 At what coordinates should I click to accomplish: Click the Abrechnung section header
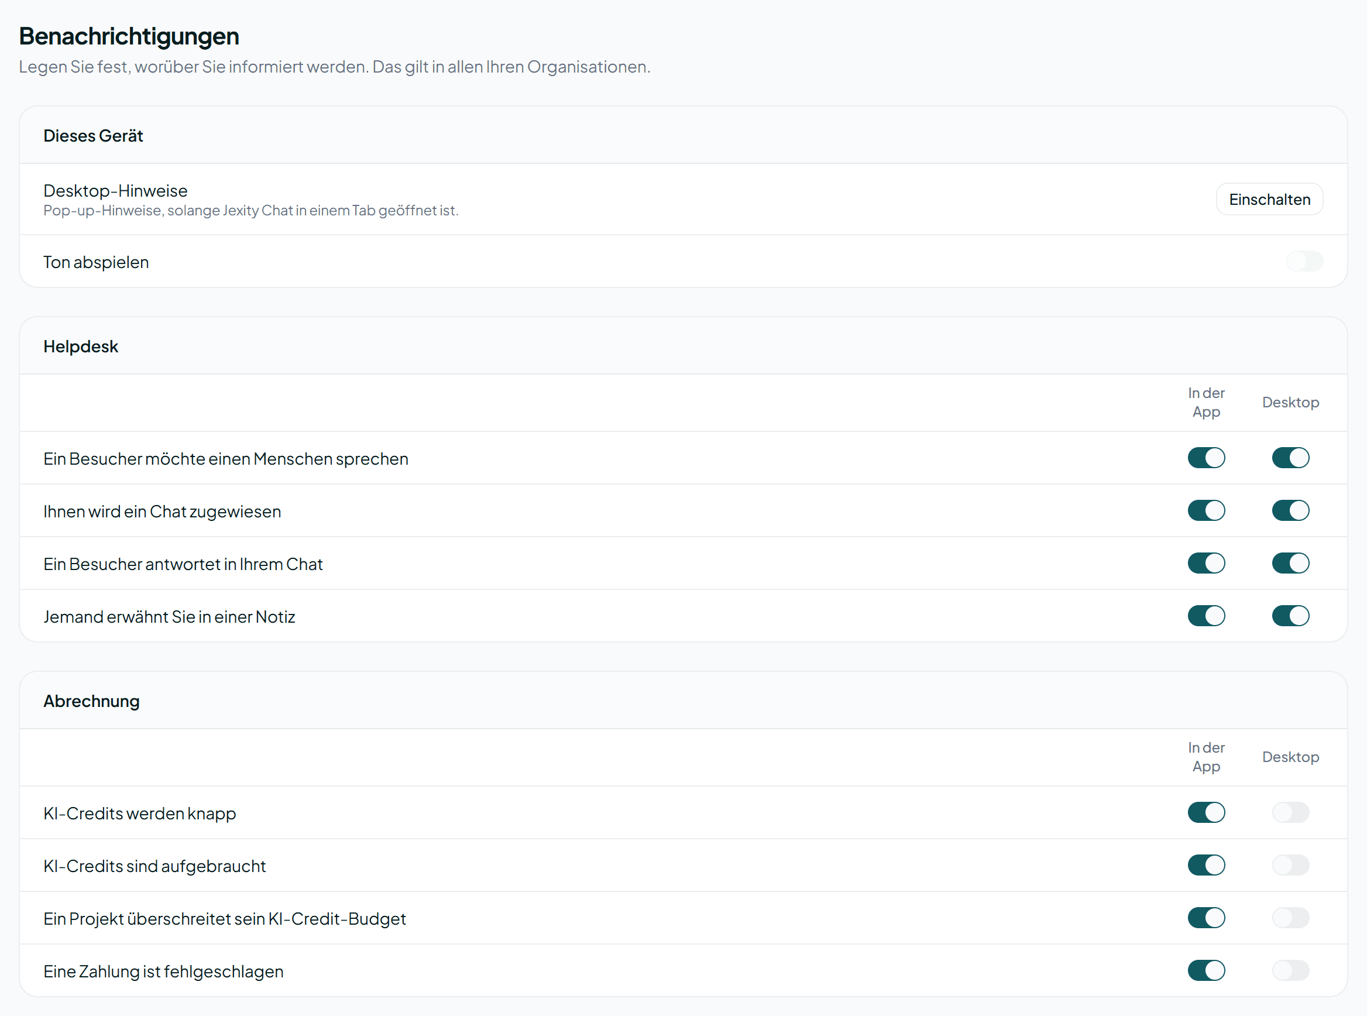(91, 701)
